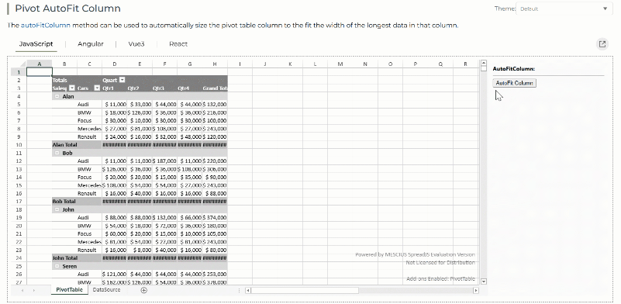Switch to the React tab
Screen dimensions: 621x304
[178, 44]
